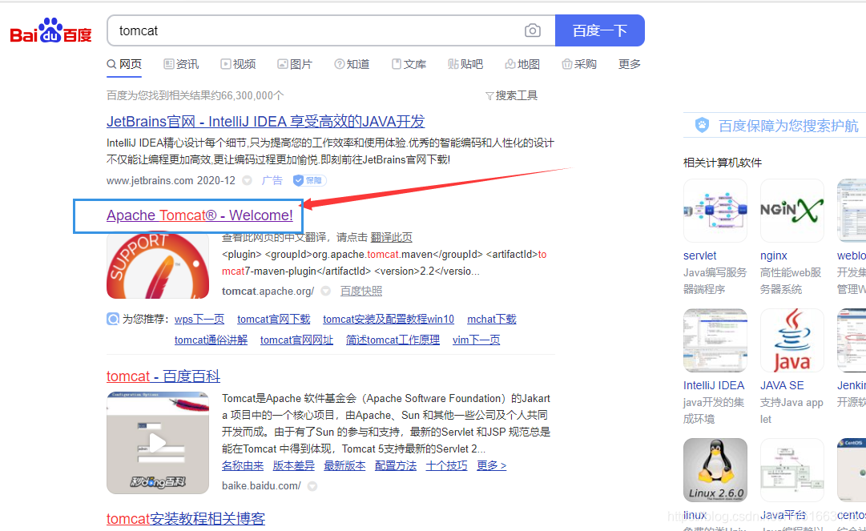The width and height of the screenshot is (866, 531).
Task: Open suggestion vim下一页
Action: coord(476,340)
